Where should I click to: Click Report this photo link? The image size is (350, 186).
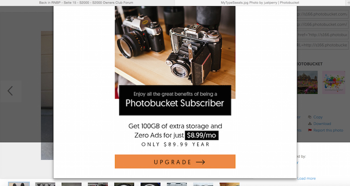tap(328, 130)
